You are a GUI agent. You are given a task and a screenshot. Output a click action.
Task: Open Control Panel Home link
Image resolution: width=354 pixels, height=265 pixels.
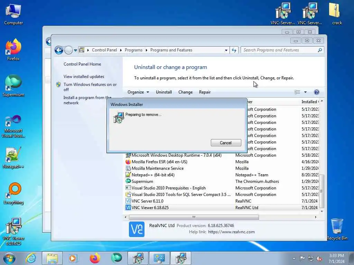click(82, 64)
